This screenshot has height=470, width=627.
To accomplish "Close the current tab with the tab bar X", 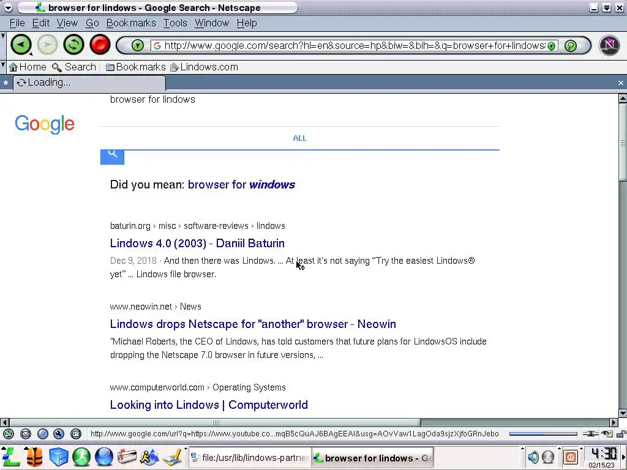I will (621, 83).
